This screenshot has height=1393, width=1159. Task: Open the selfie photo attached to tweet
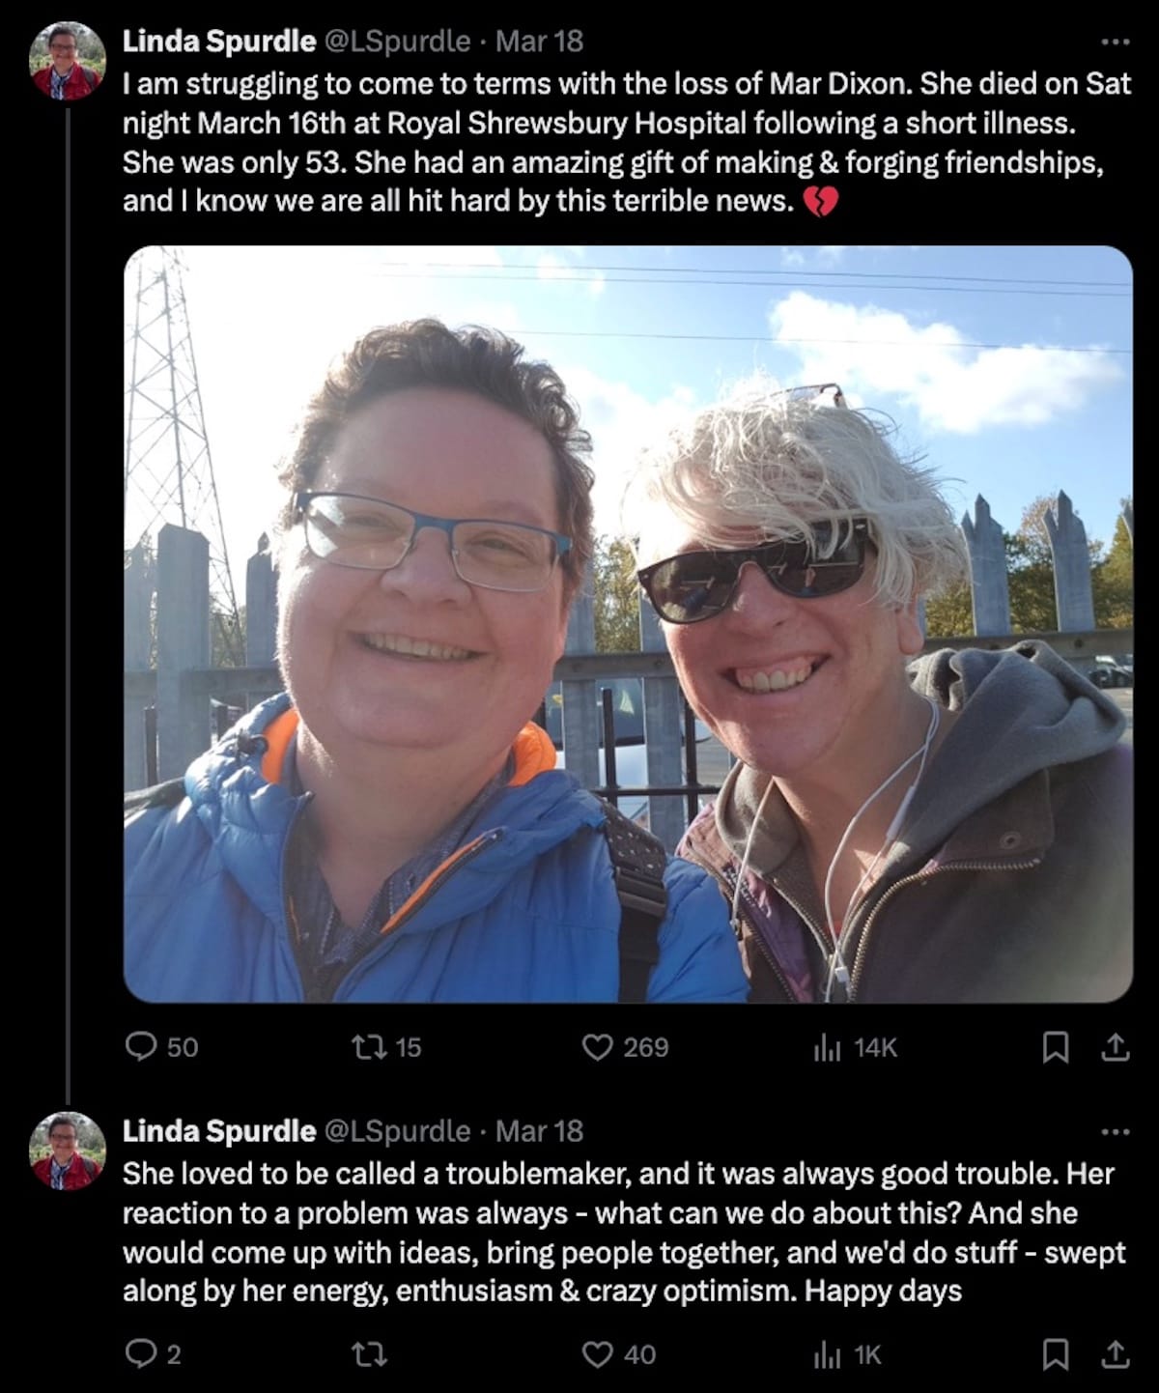[628, 624]
